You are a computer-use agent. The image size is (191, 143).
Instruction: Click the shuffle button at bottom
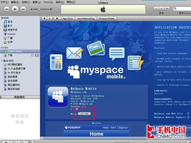coord(14,142)
